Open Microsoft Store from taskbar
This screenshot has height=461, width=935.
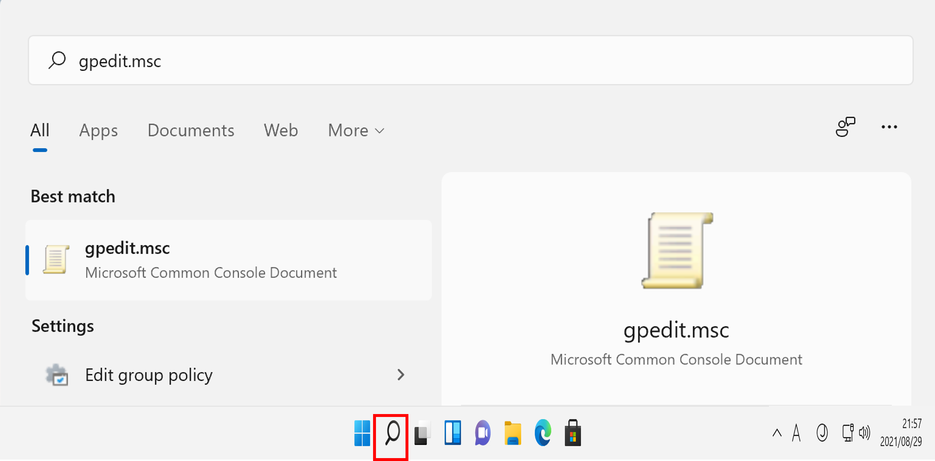click(x=573, y=433)
